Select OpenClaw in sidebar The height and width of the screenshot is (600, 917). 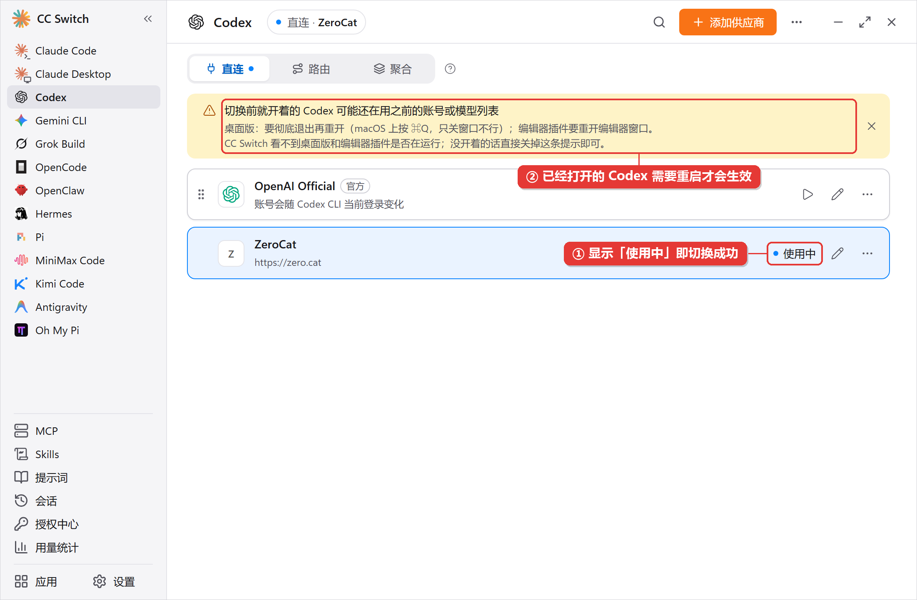point(84,191)
